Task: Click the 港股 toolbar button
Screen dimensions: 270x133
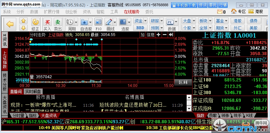Action: 238,21
